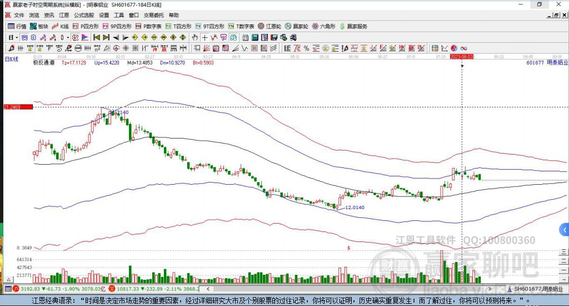This screenshot has height=306, width=569.
Task: Click the Md=13.4853 indicator value
Action: tap(139, 62)
